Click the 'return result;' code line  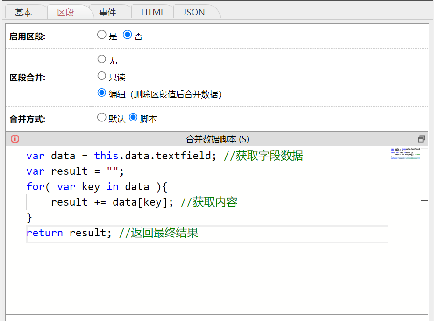(69, 233)
